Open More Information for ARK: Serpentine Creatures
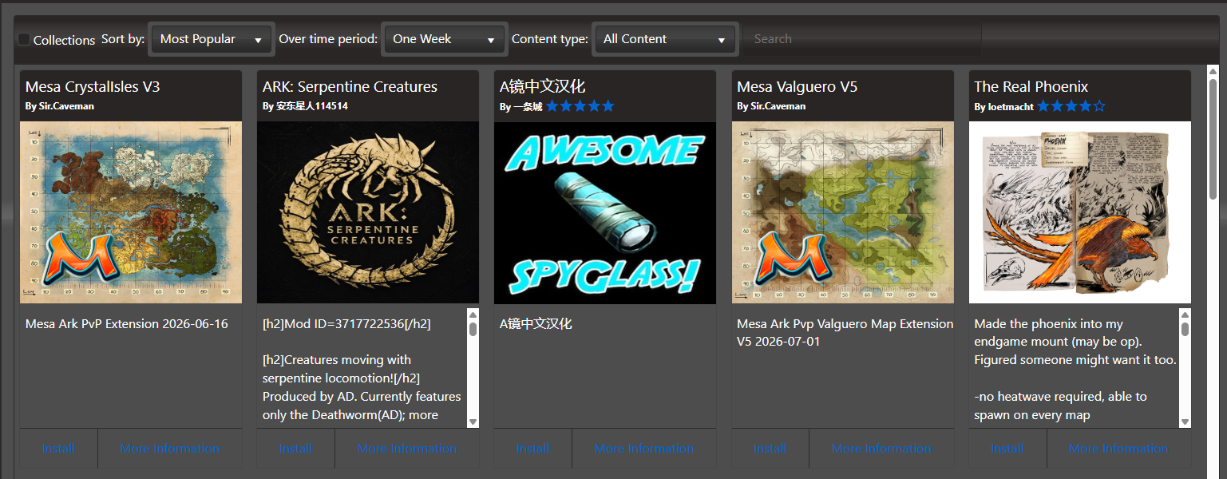The height and width of the screenshot is (479, 1227). point(406,449)
